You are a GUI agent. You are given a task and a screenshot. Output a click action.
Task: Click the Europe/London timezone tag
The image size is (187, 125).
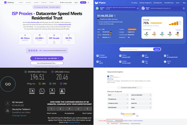[x=132, y=29]
